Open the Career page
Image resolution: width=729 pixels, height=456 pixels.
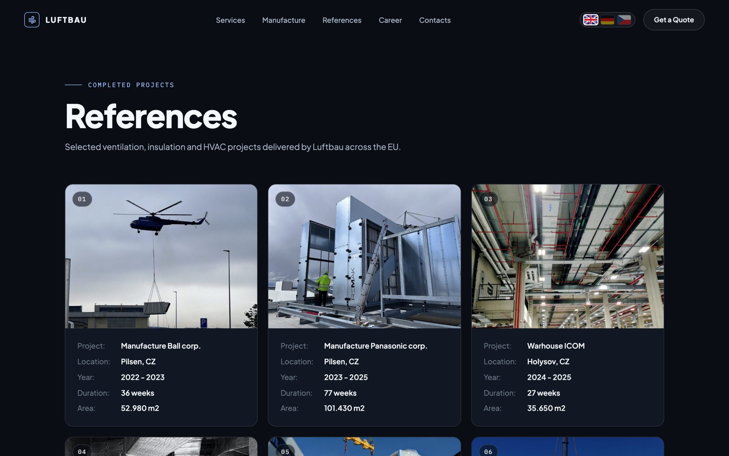tap(390, 20)
